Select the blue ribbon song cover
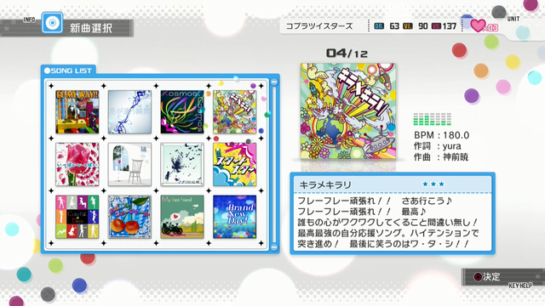 click(x=129, y=111)
